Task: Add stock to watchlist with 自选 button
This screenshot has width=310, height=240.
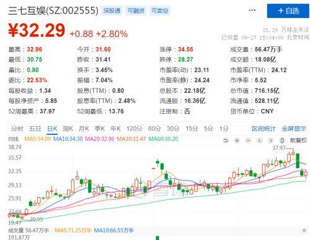Action: 288,11
